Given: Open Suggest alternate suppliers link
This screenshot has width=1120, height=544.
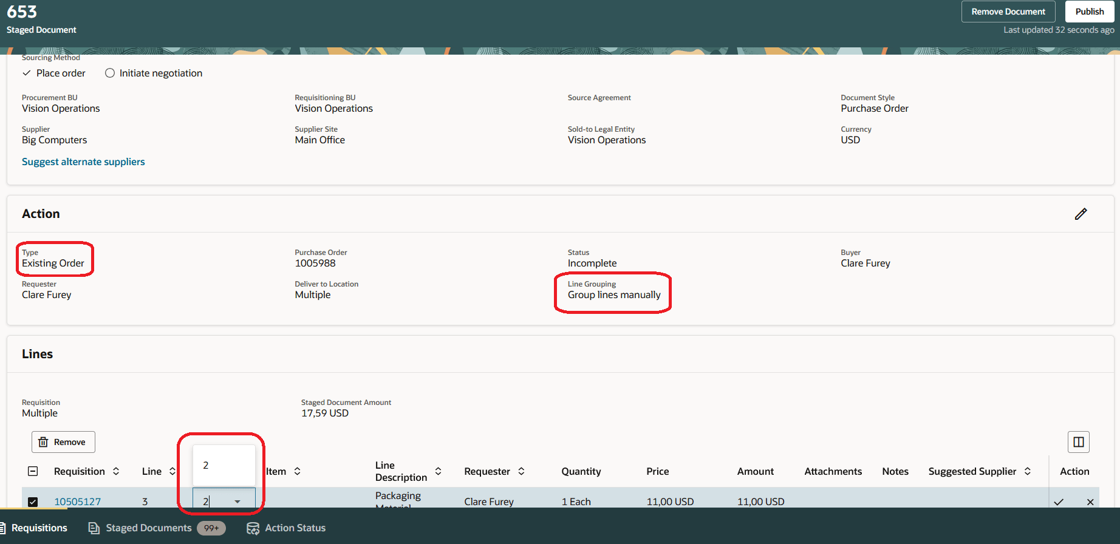Looking at the screenshot, I should point(83,161).
